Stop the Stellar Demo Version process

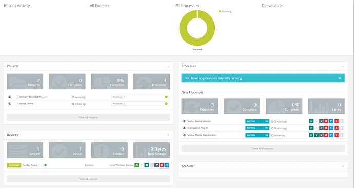326,121
